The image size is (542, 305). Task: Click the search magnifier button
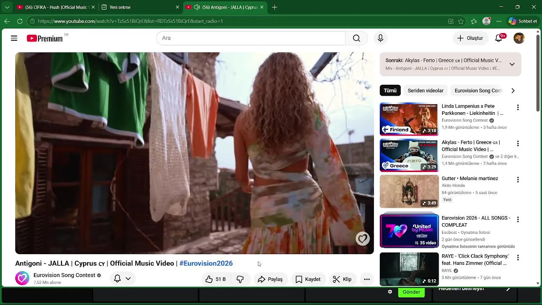click(x=357, y=38)
